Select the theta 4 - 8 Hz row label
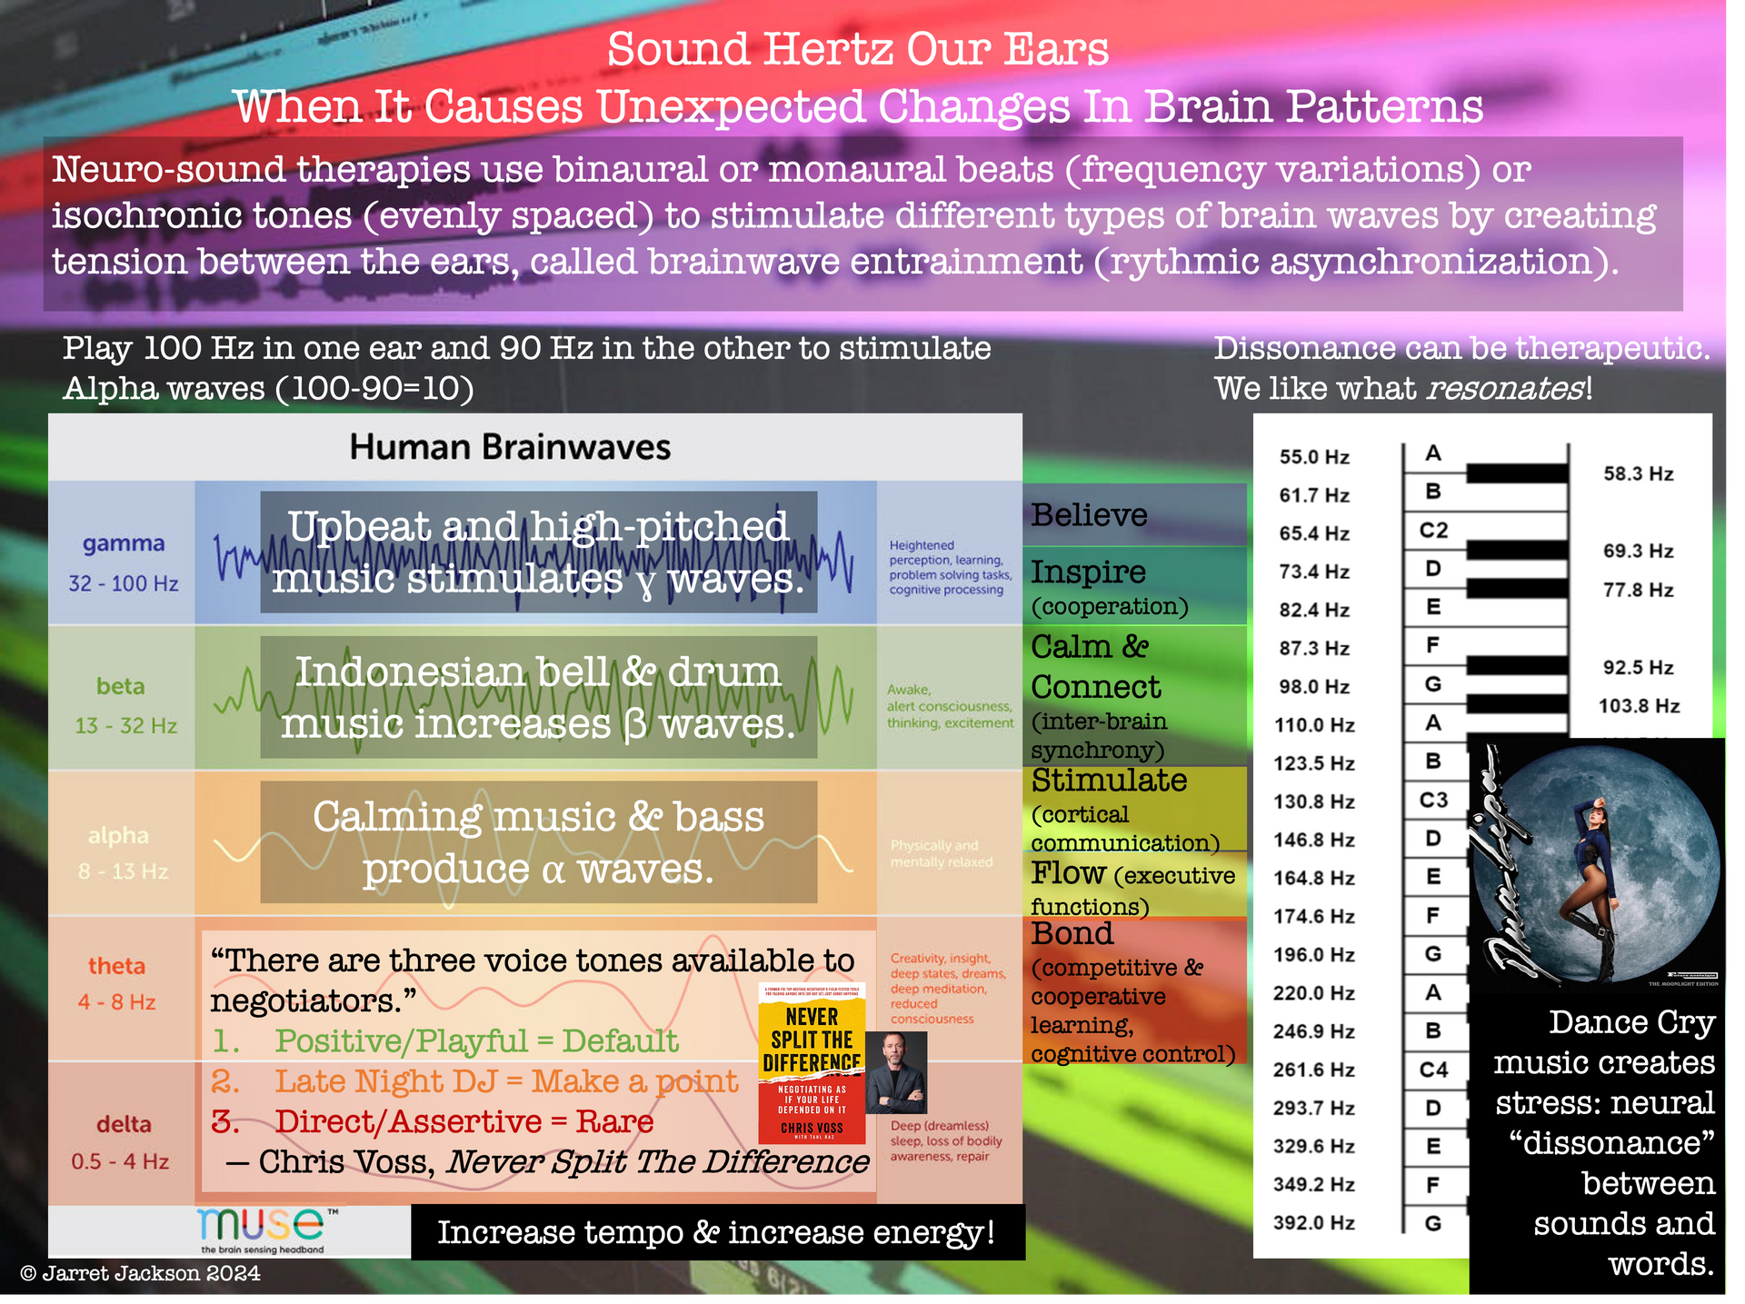The width and height of the screenshot is (1745, 1304). [x=117, y=983]
